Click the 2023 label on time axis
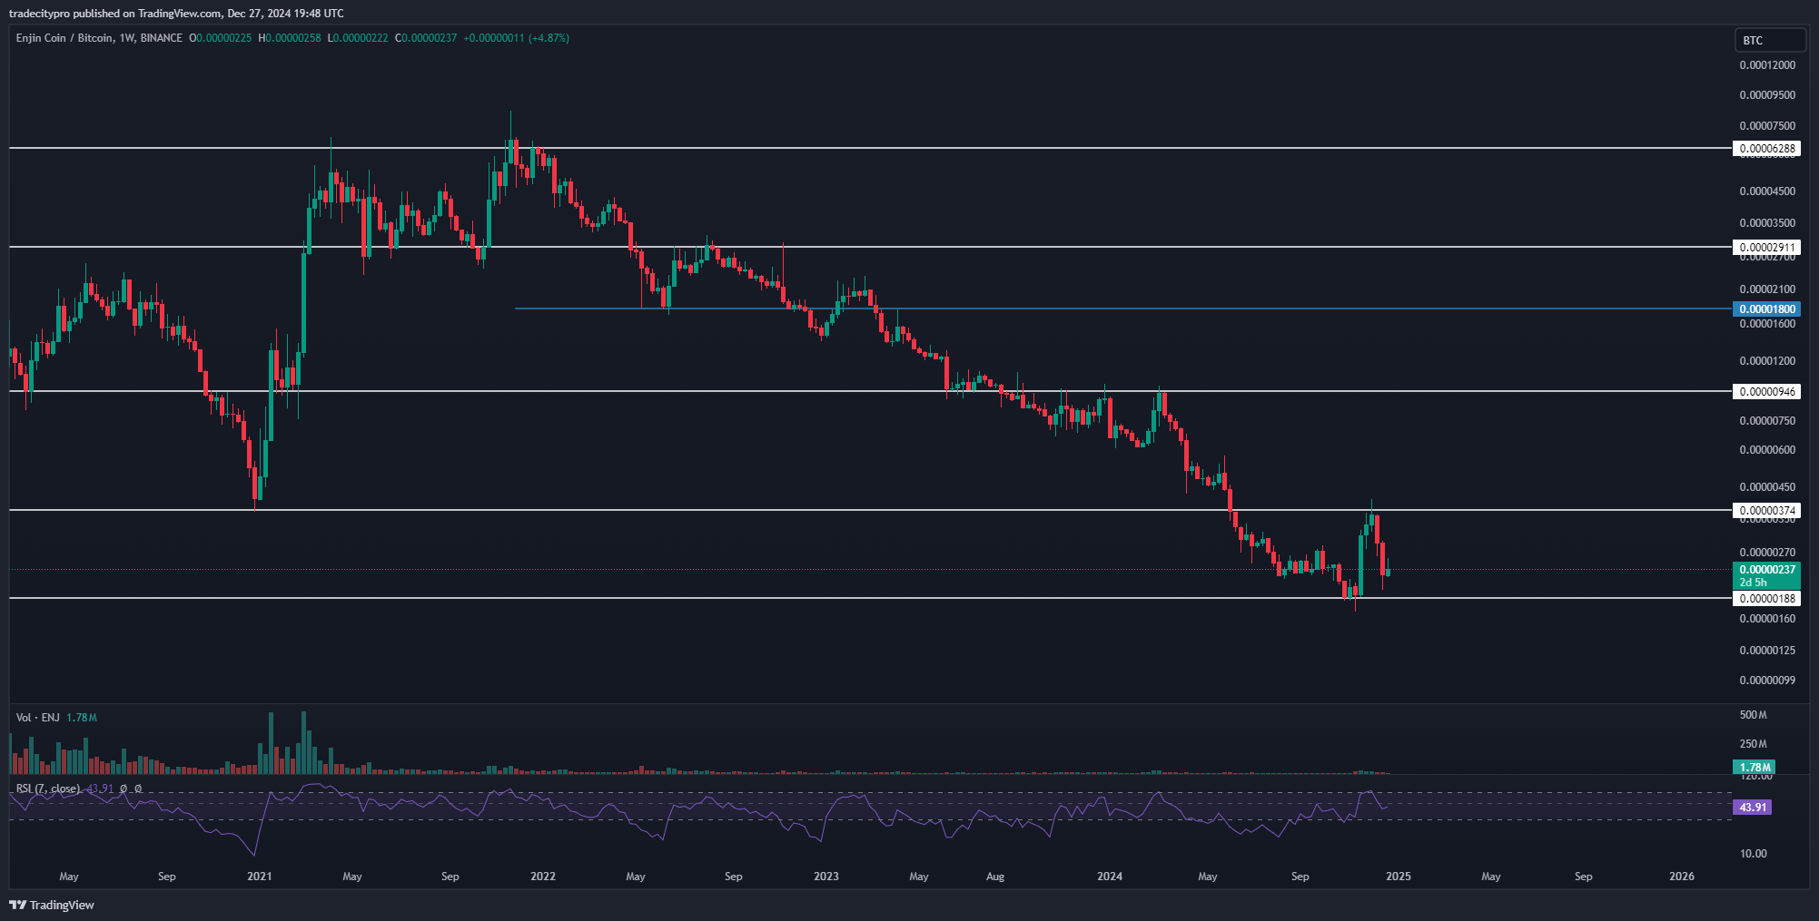The height and width of the screenshot is (921, 1819). (826, 877)
